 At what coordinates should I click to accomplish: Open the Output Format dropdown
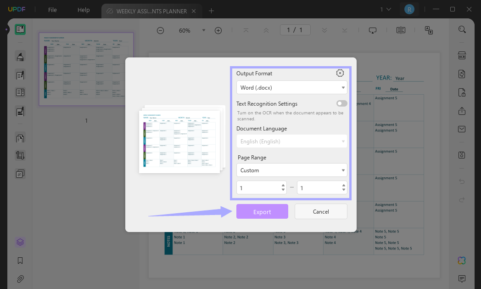[x=292, y=87]
